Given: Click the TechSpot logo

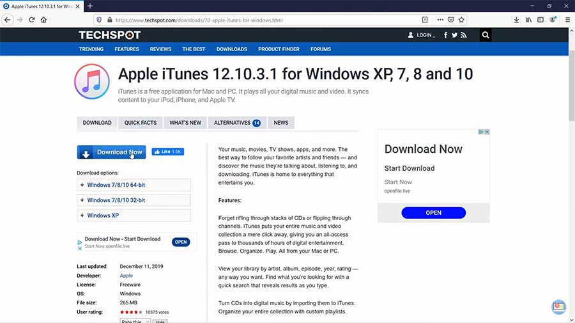Looking at the screenshot, I should (x=110, y=35).
